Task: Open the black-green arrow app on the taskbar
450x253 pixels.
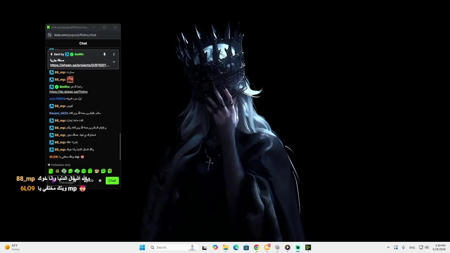Action: coord(308,247)
